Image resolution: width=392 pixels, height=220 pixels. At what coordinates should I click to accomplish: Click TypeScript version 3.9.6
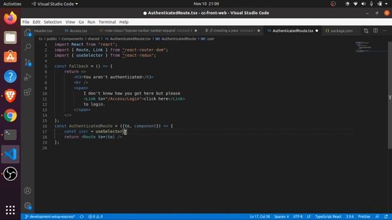click(350, 216)
